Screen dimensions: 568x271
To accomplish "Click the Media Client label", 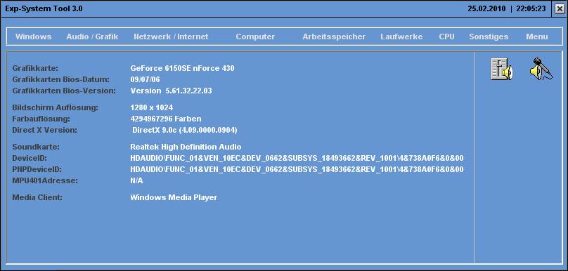I will click(x=37, y=197).
